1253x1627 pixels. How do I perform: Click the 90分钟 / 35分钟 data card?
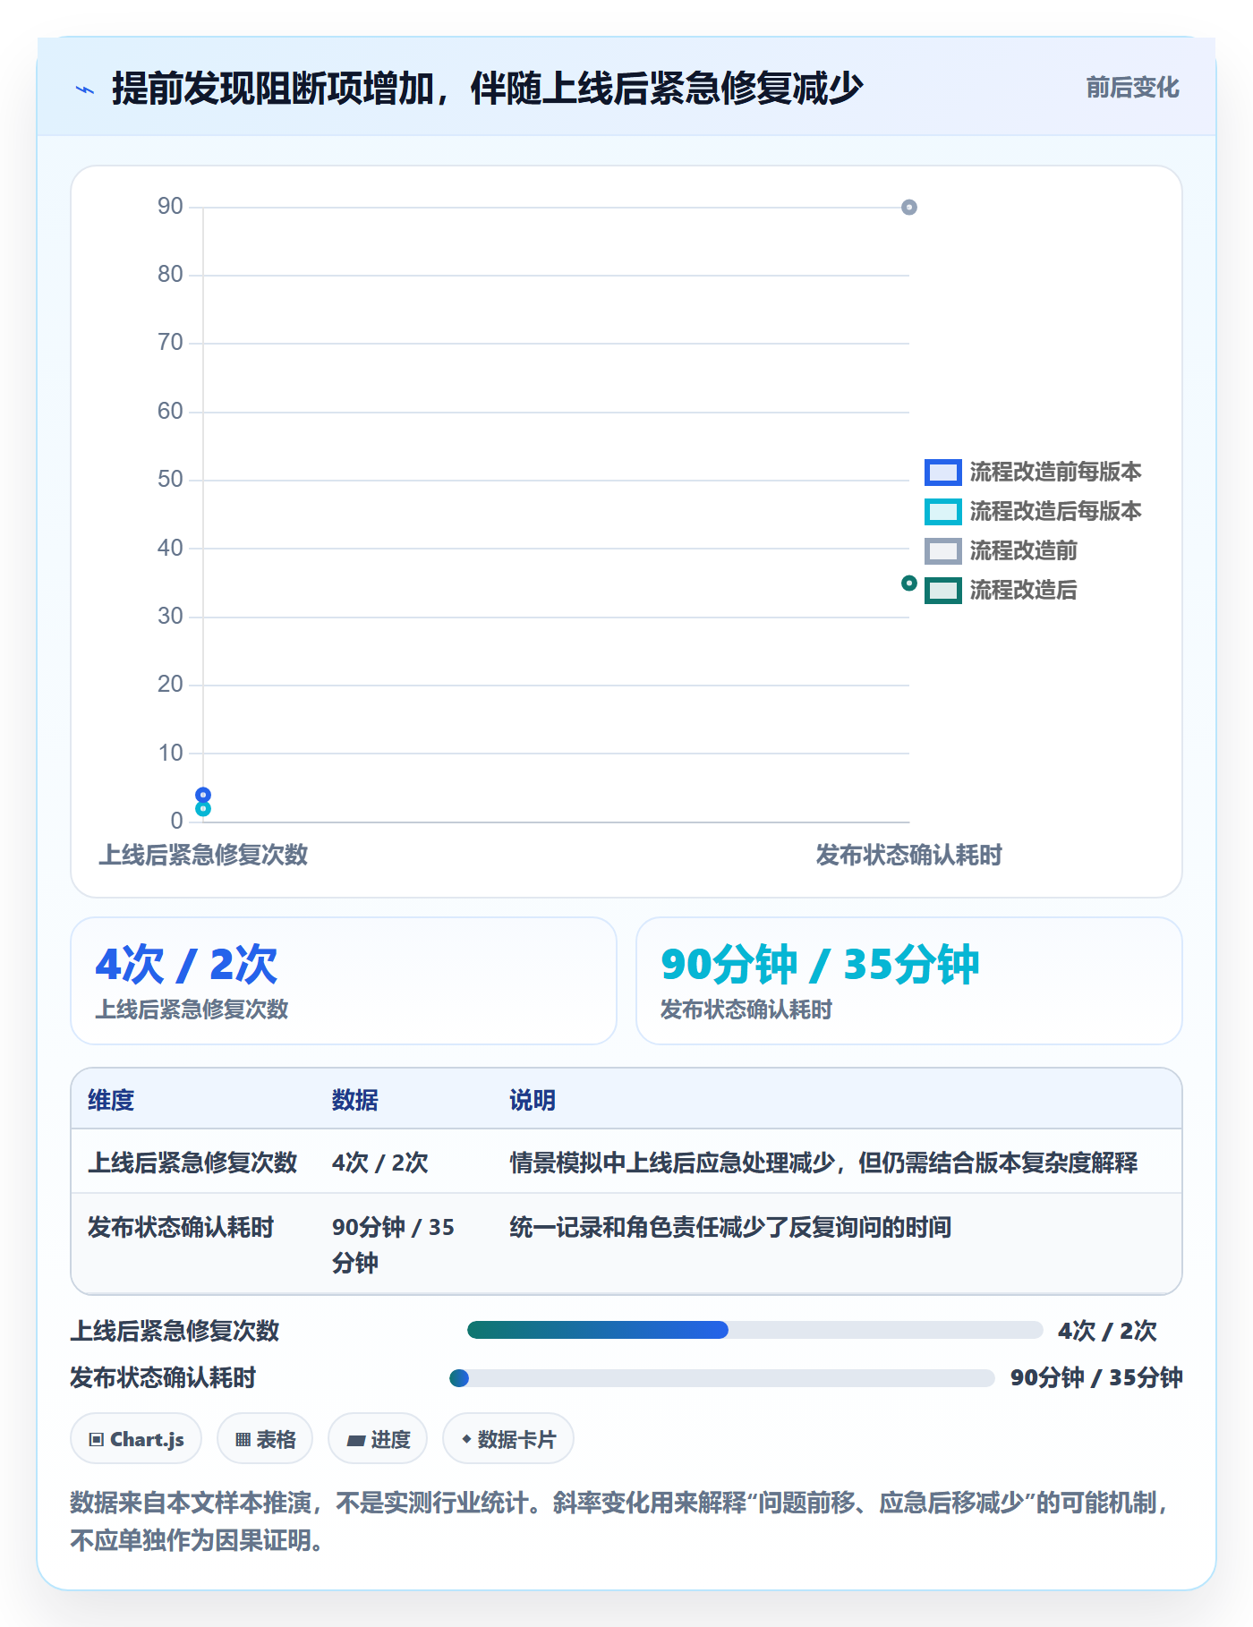[x=909, y=981]
